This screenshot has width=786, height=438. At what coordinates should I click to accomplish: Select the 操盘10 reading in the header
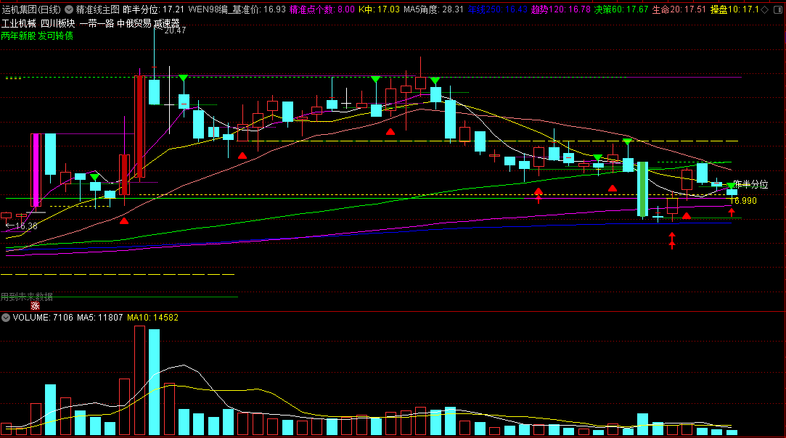(734, 9)
